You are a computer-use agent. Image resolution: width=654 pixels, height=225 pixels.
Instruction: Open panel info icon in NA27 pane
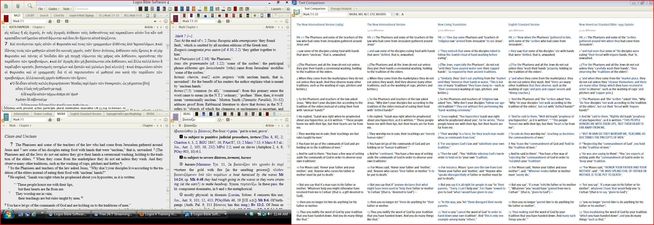point(166,21)
